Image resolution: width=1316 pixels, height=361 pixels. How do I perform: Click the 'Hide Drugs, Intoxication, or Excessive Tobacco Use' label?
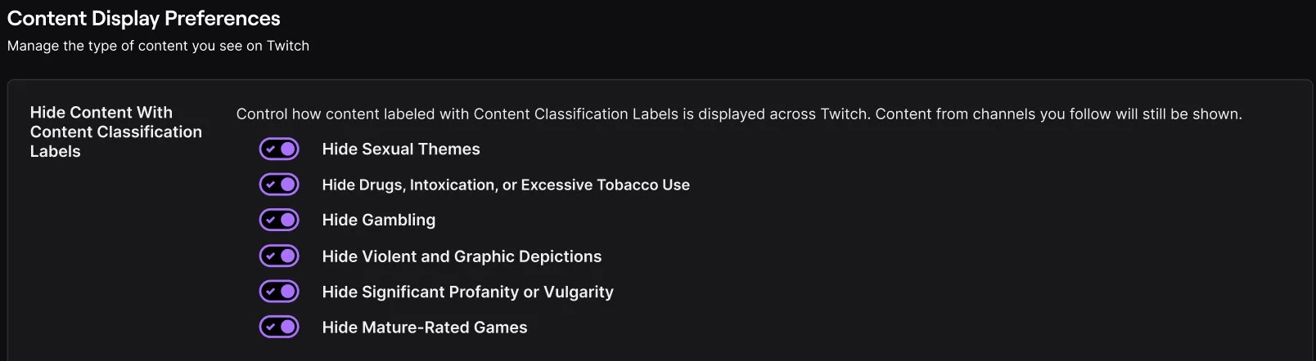point(505,185)
